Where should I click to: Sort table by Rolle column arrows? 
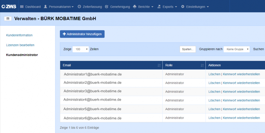point(202,65)
